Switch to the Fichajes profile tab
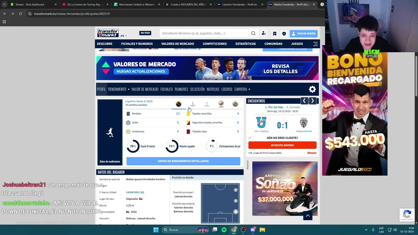 pyautogui.click(x=167, y=89)
